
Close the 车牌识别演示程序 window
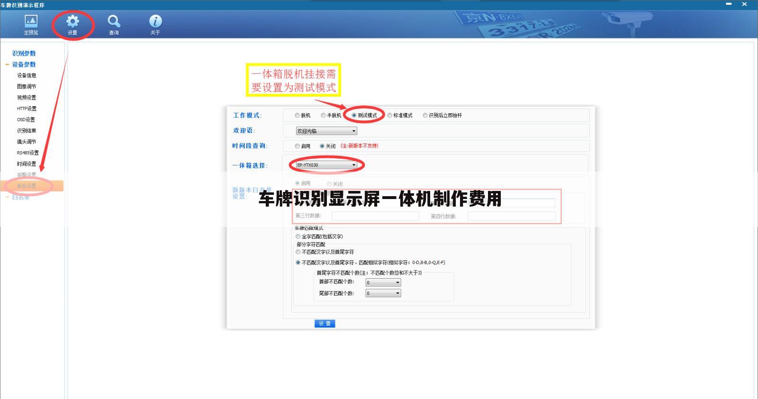[744, 4]
